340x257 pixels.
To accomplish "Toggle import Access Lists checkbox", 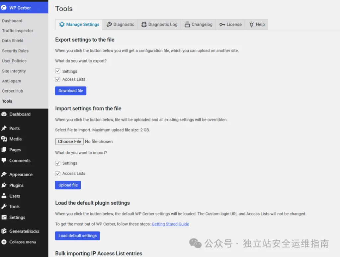I will click(x=58, y=174).
